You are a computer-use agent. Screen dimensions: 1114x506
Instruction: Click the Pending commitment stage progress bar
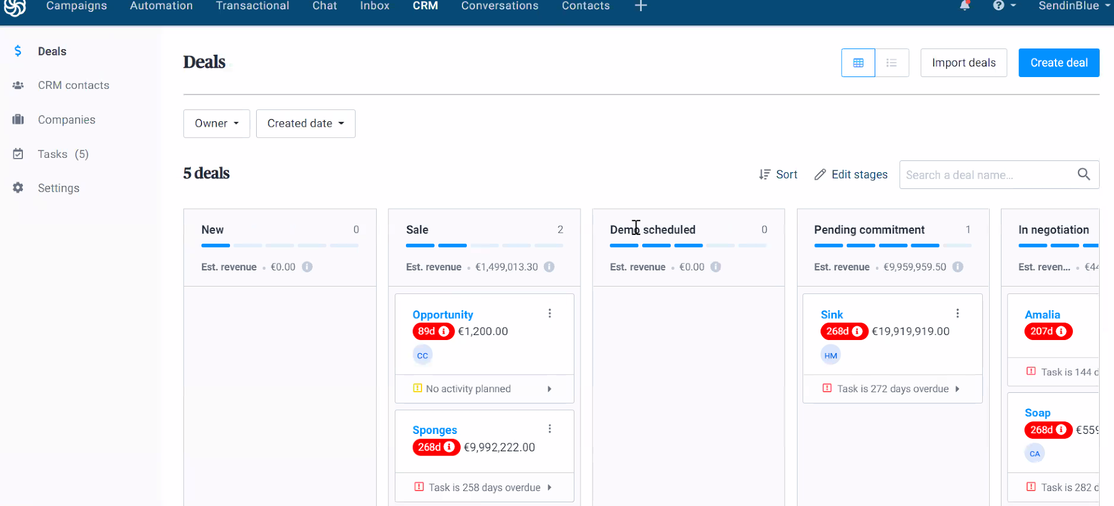[892, 246]
